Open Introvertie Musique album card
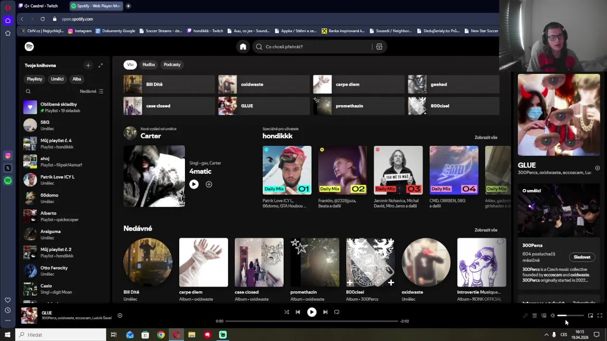Image resolution: width=607 pixels, height=341 pixels. coord(481,269)
